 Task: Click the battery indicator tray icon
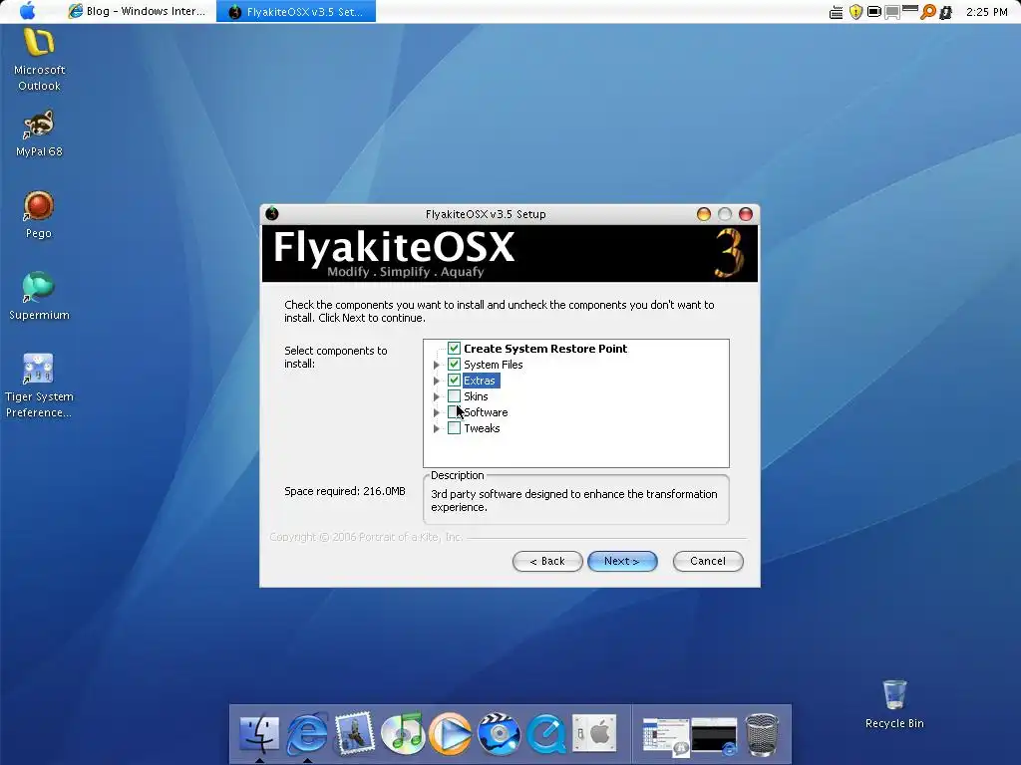click(874, 12)
